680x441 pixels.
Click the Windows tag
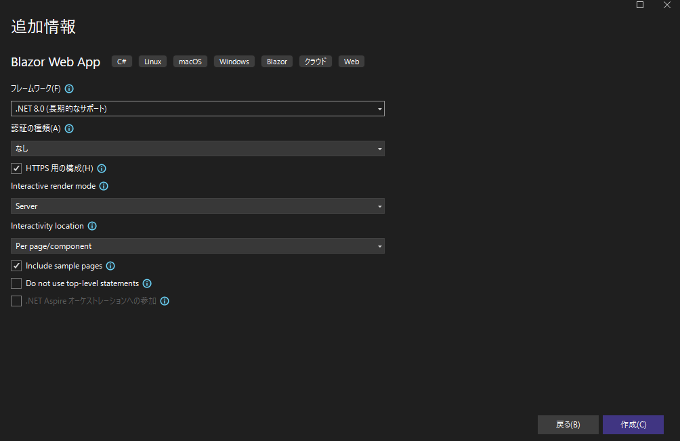tap(234, 62)
